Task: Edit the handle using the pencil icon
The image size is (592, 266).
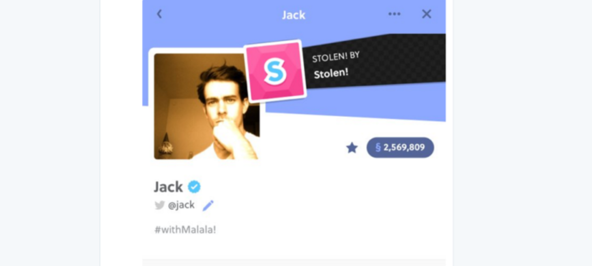Action: tap(208, 205)
